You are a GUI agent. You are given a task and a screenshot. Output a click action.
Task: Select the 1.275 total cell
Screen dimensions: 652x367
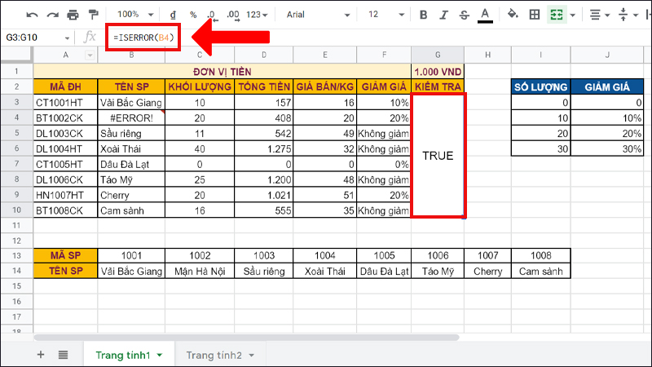(x=264, y=149)
